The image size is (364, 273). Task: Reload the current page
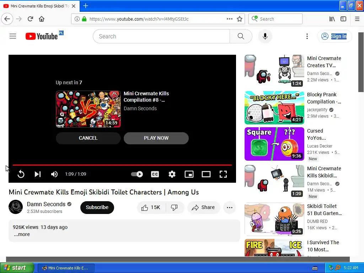click(30, 19)
